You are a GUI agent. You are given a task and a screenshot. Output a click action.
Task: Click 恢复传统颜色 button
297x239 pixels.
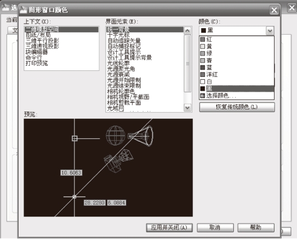237,107
